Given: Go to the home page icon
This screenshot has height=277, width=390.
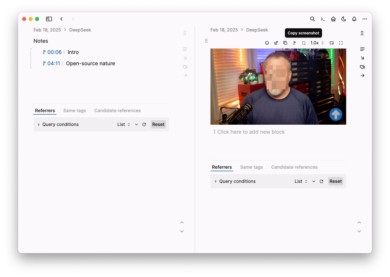Looking at the screenshot, I should click(333, 19).
